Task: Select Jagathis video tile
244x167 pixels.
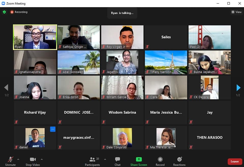Action: coord(122,62)
